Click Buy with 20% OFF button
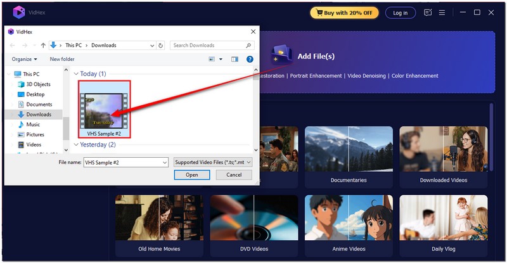Viewport: 507px width, 263px height. point(344,13)
